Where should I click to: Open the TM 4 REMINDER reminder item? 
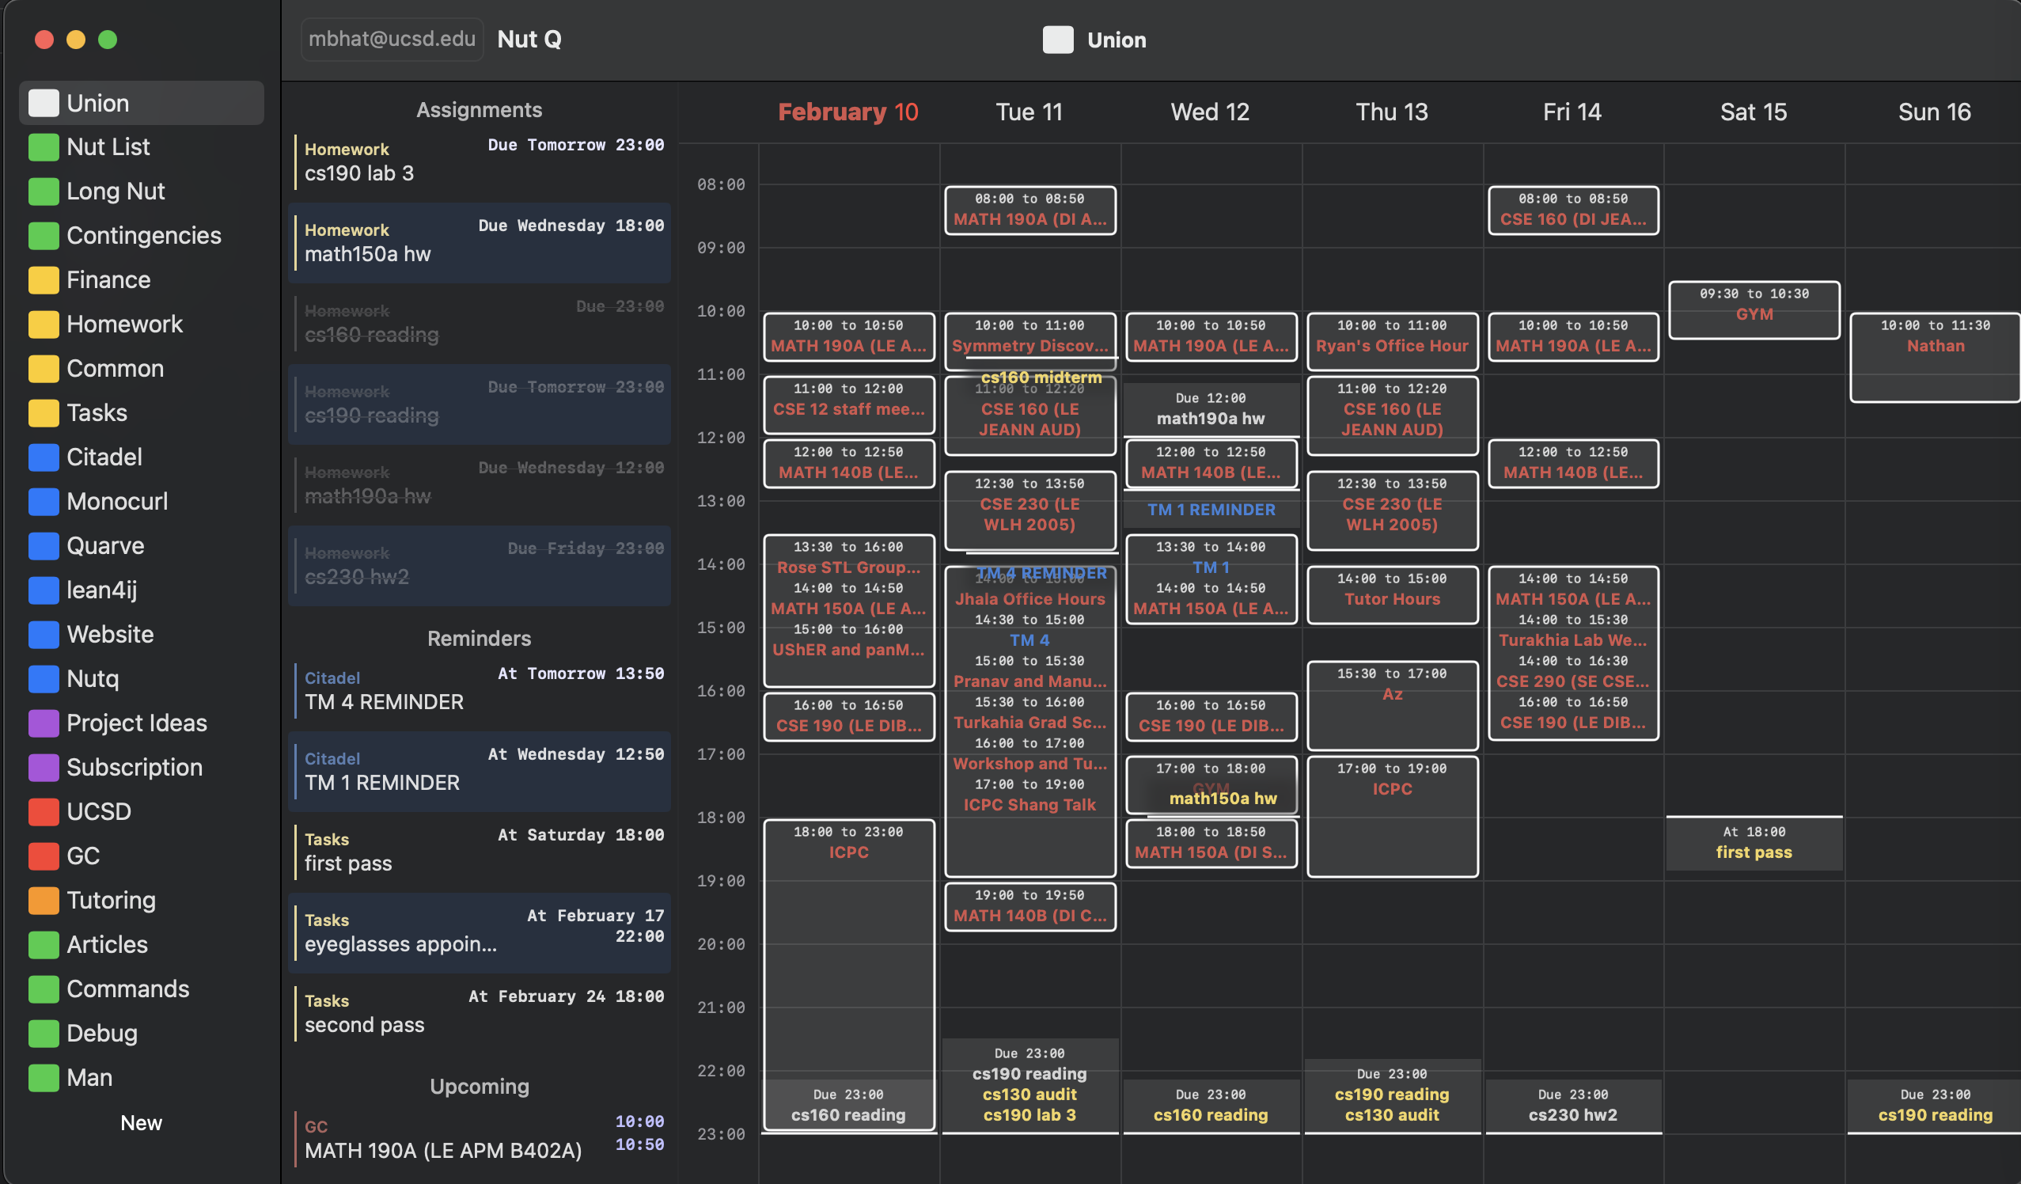pyautogui.click(x=480, y=690)
